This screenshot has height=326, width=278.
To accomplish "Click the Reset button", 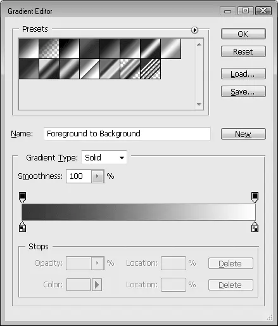I will point(243,51).
